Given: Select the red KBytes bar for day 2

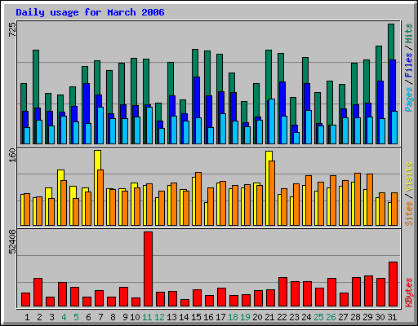Looking at the screenshot, I should pyautogui.click(x=38, y=292).
